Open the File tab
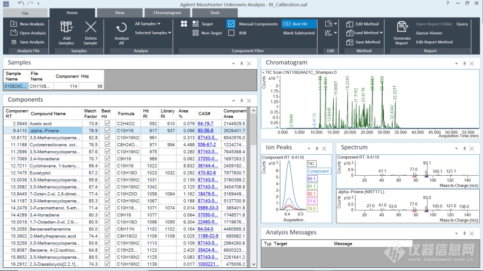This screenshot has height=271, width=483. (25, 13)
